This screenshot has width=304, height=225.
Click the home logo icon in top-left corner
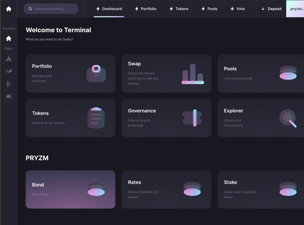(x=9, y=9)
